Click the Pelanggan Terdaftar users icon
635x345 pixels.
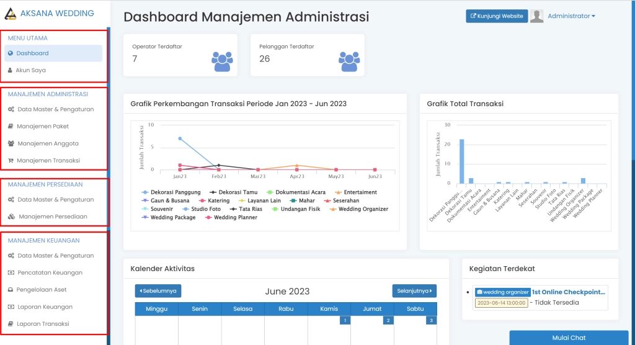[x=349, y=60]
